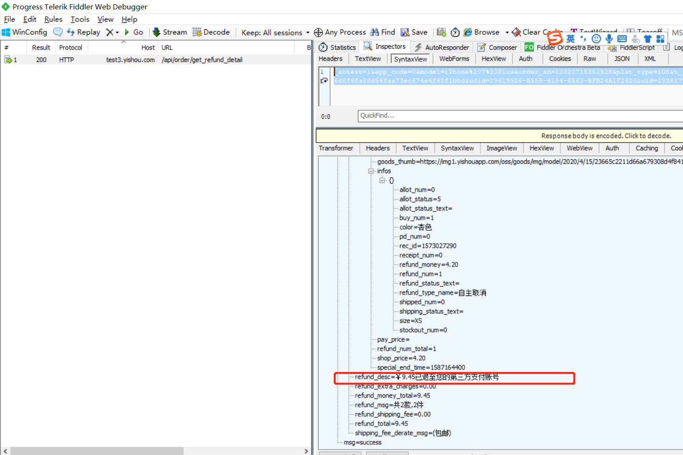The width and height of the screenshot is (683, 455).
Task: Click Clear Cache toolbar icon
Action: tap(516, 32)
